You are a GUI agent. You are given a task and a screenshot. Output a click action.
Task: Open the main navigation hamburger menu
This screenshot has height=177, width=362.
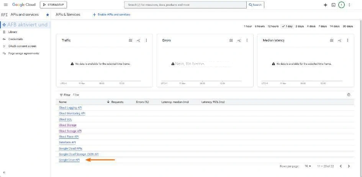(6, 5)
